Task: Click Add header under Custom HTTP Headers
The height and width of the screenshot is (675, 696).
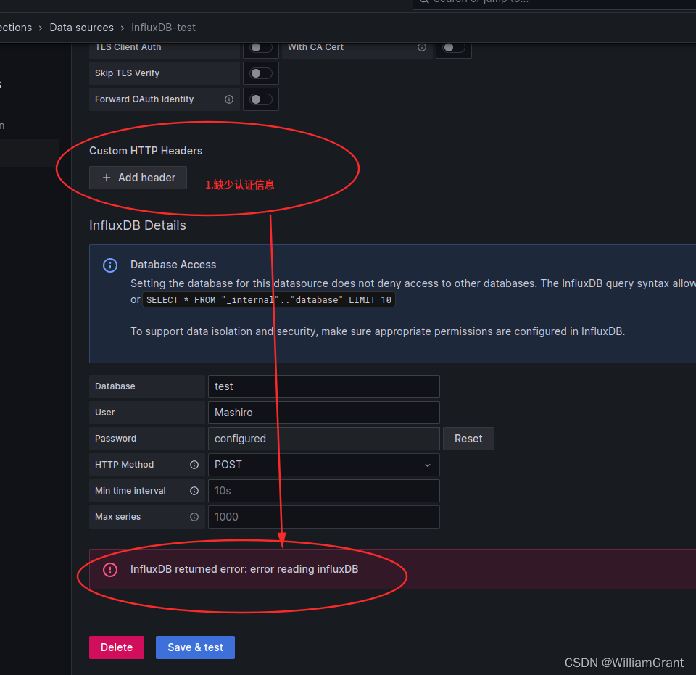Action: click(x=138, y=178)
